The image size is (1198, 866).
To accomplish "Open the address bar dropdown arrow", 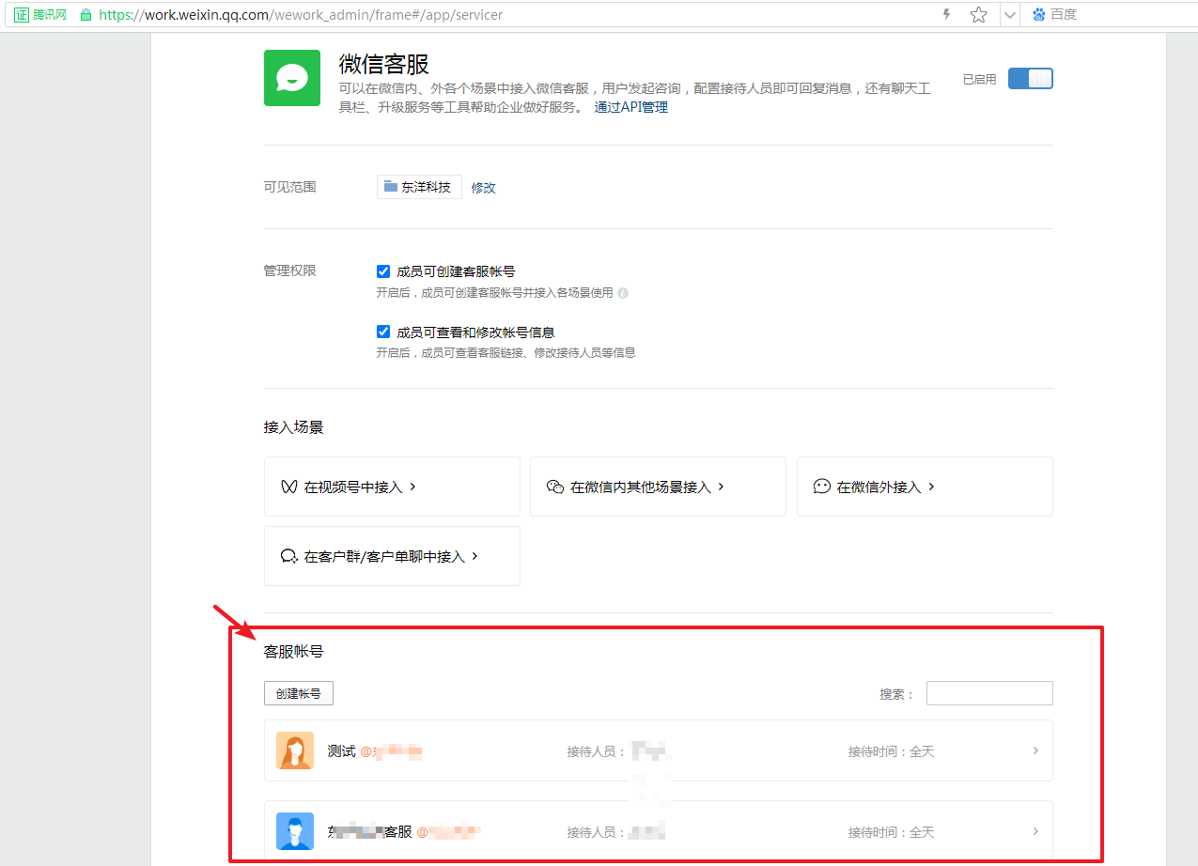I will pos(1010,15).
